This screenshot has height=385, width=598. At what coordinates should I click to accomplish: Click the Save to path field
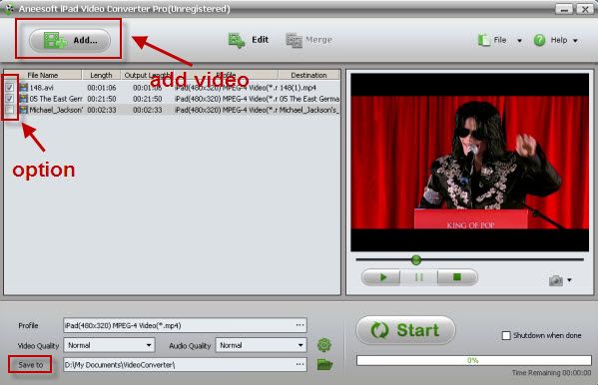click(185, 365)
